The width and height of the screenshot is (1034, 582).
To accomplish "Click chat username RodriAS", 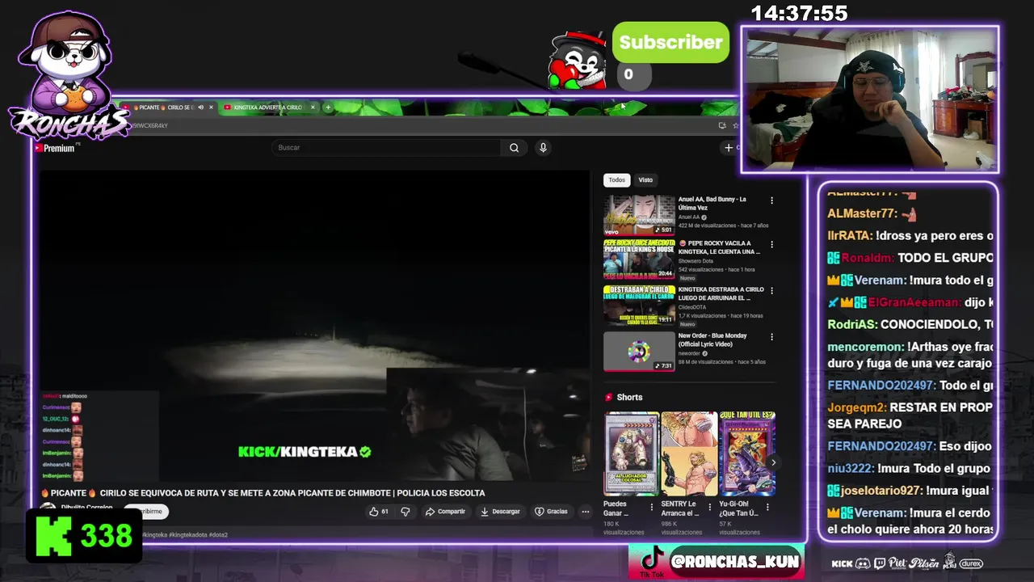I will click(x=851, y=324).
